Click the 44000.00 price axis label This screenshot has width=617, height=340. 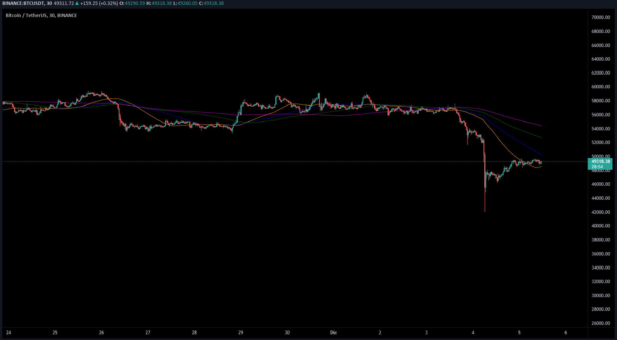coord(601,198)
